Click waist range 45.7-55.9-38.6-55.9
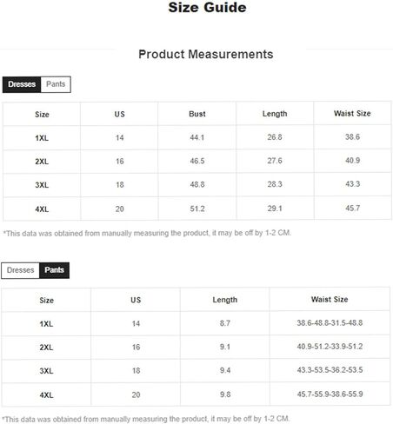Screen dimensions: 393x424 pos(330,394)
